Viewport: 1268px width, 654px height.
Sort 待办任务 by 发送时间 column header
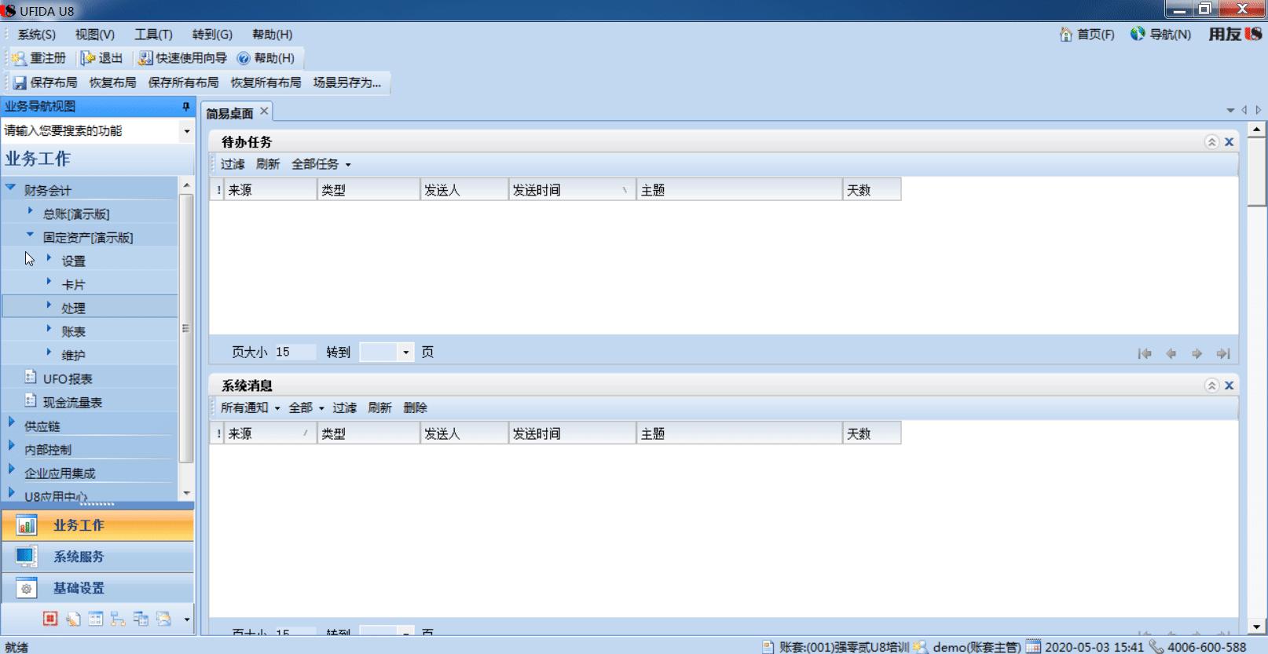[571, 190]
